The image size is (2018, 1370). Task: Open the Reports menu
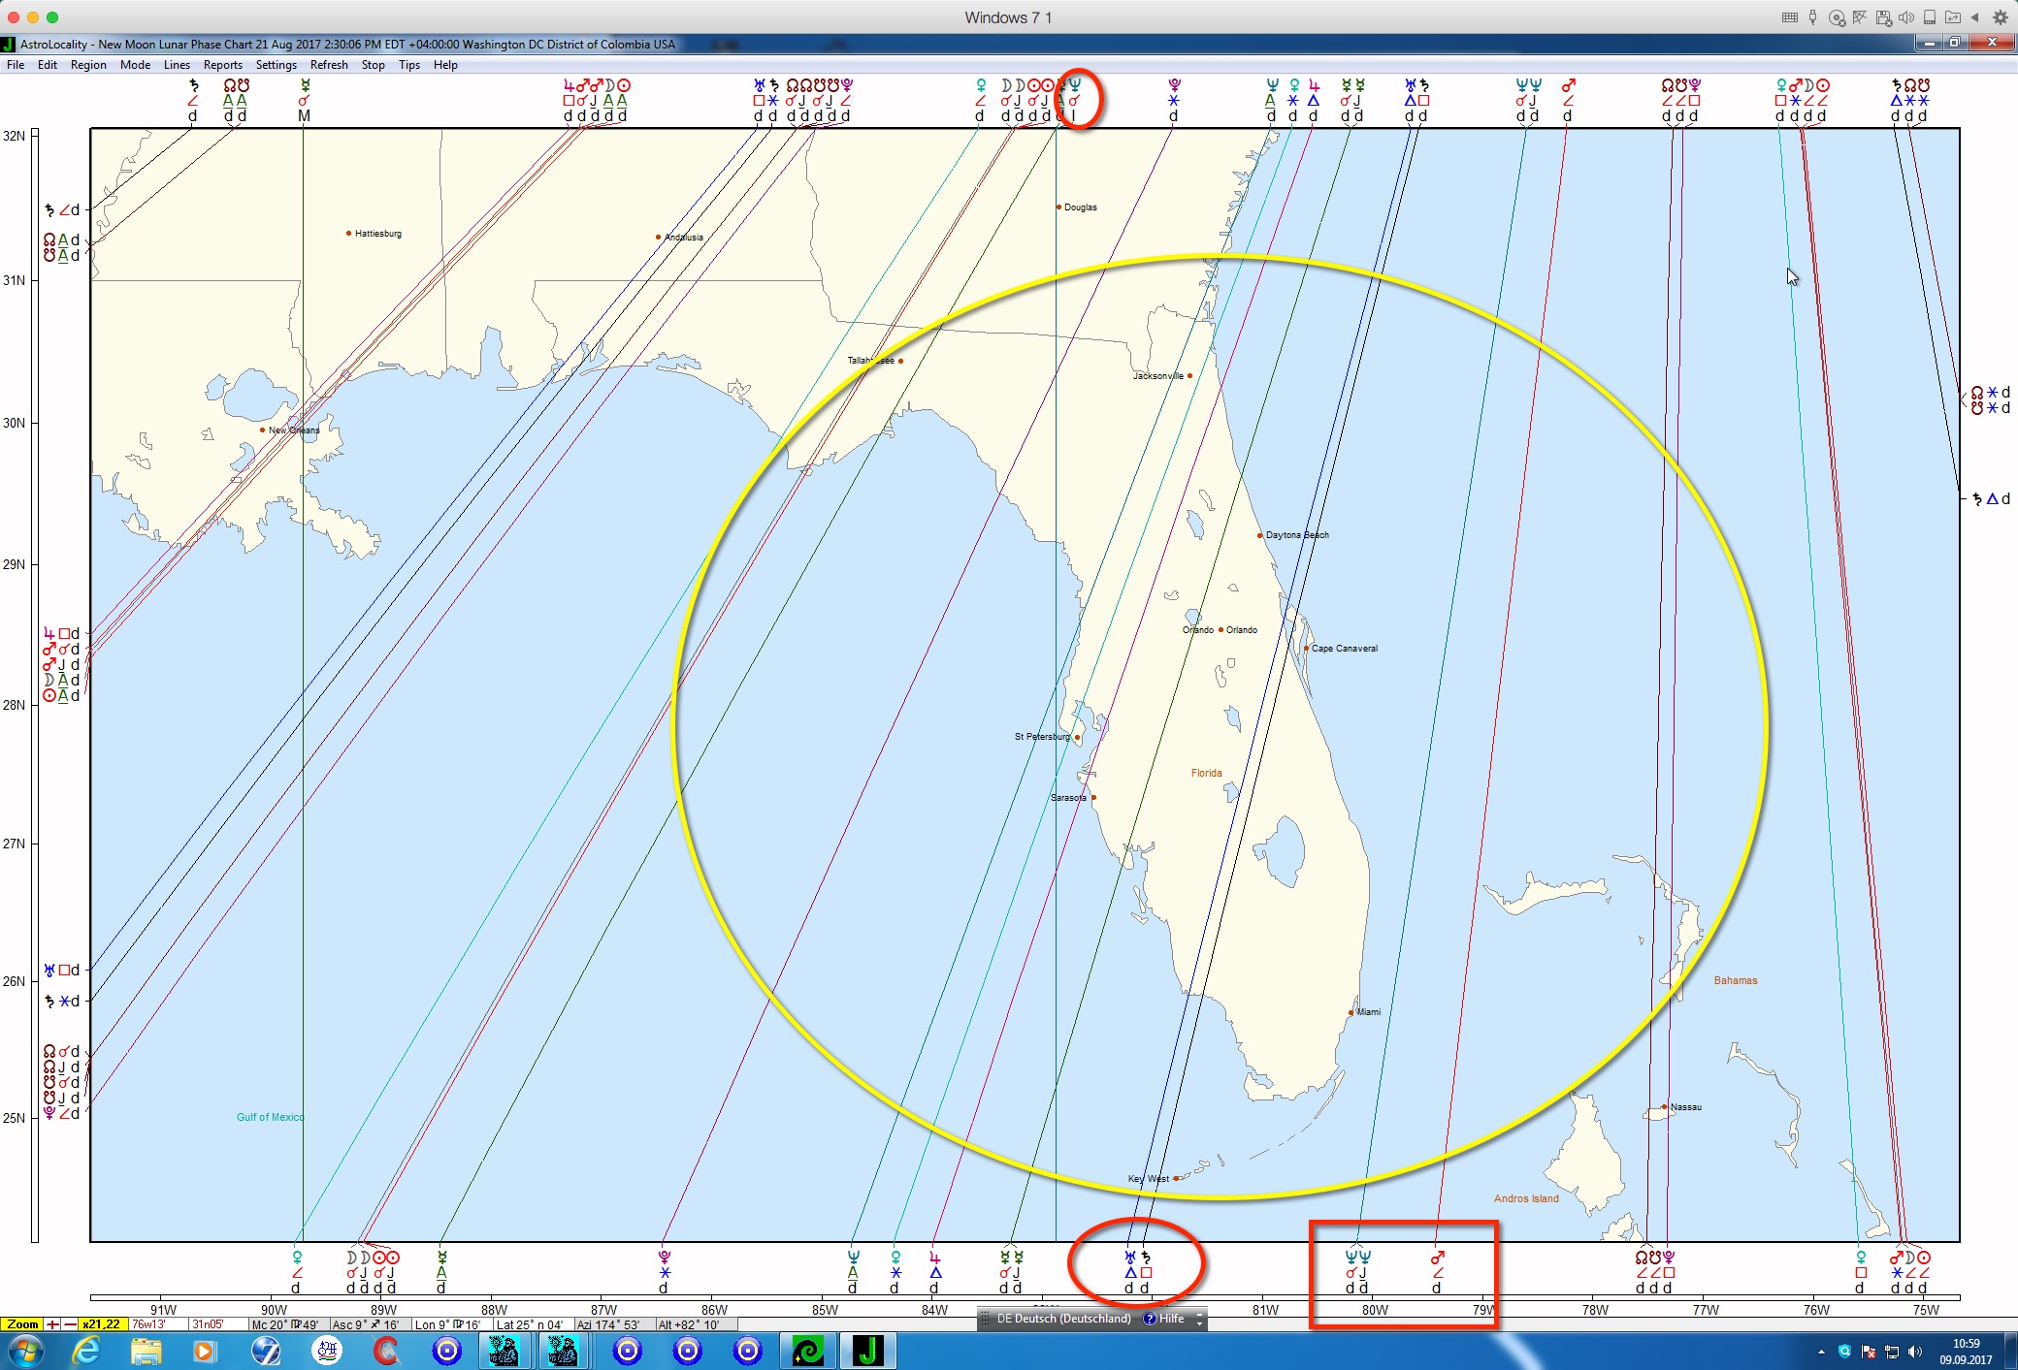coord(222,65)
